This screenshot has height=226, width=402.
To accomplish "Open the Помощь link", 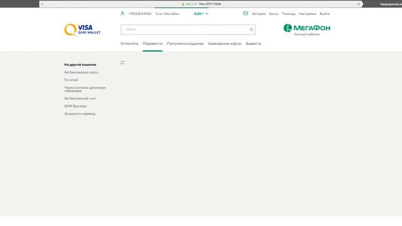I will (288, 14).
